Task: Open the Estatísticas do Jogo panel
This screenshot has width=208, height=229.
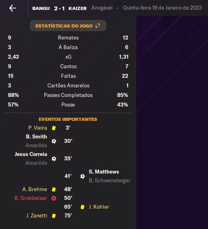Action: (x=68, y=26)
